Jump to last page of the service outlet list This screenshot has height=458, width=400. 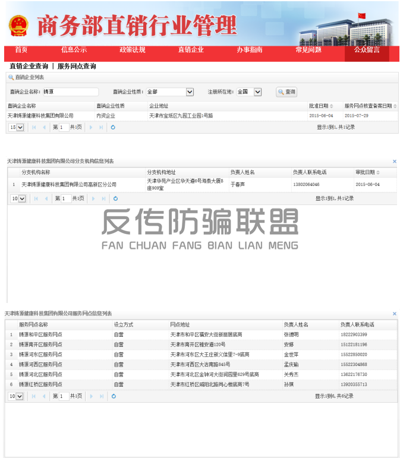[x=101, y=396]
